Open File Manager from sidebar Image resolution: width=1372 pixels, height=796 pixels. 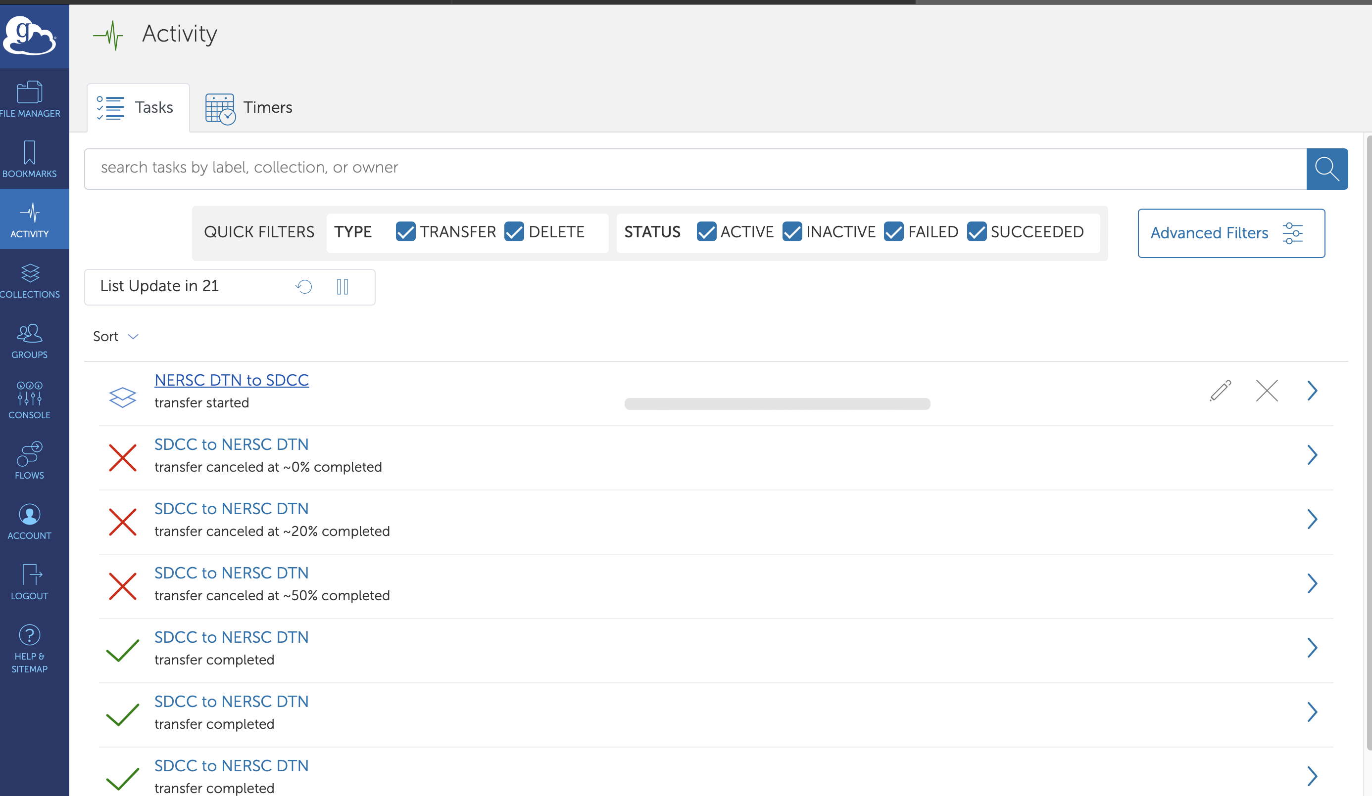tap(30, 99)
